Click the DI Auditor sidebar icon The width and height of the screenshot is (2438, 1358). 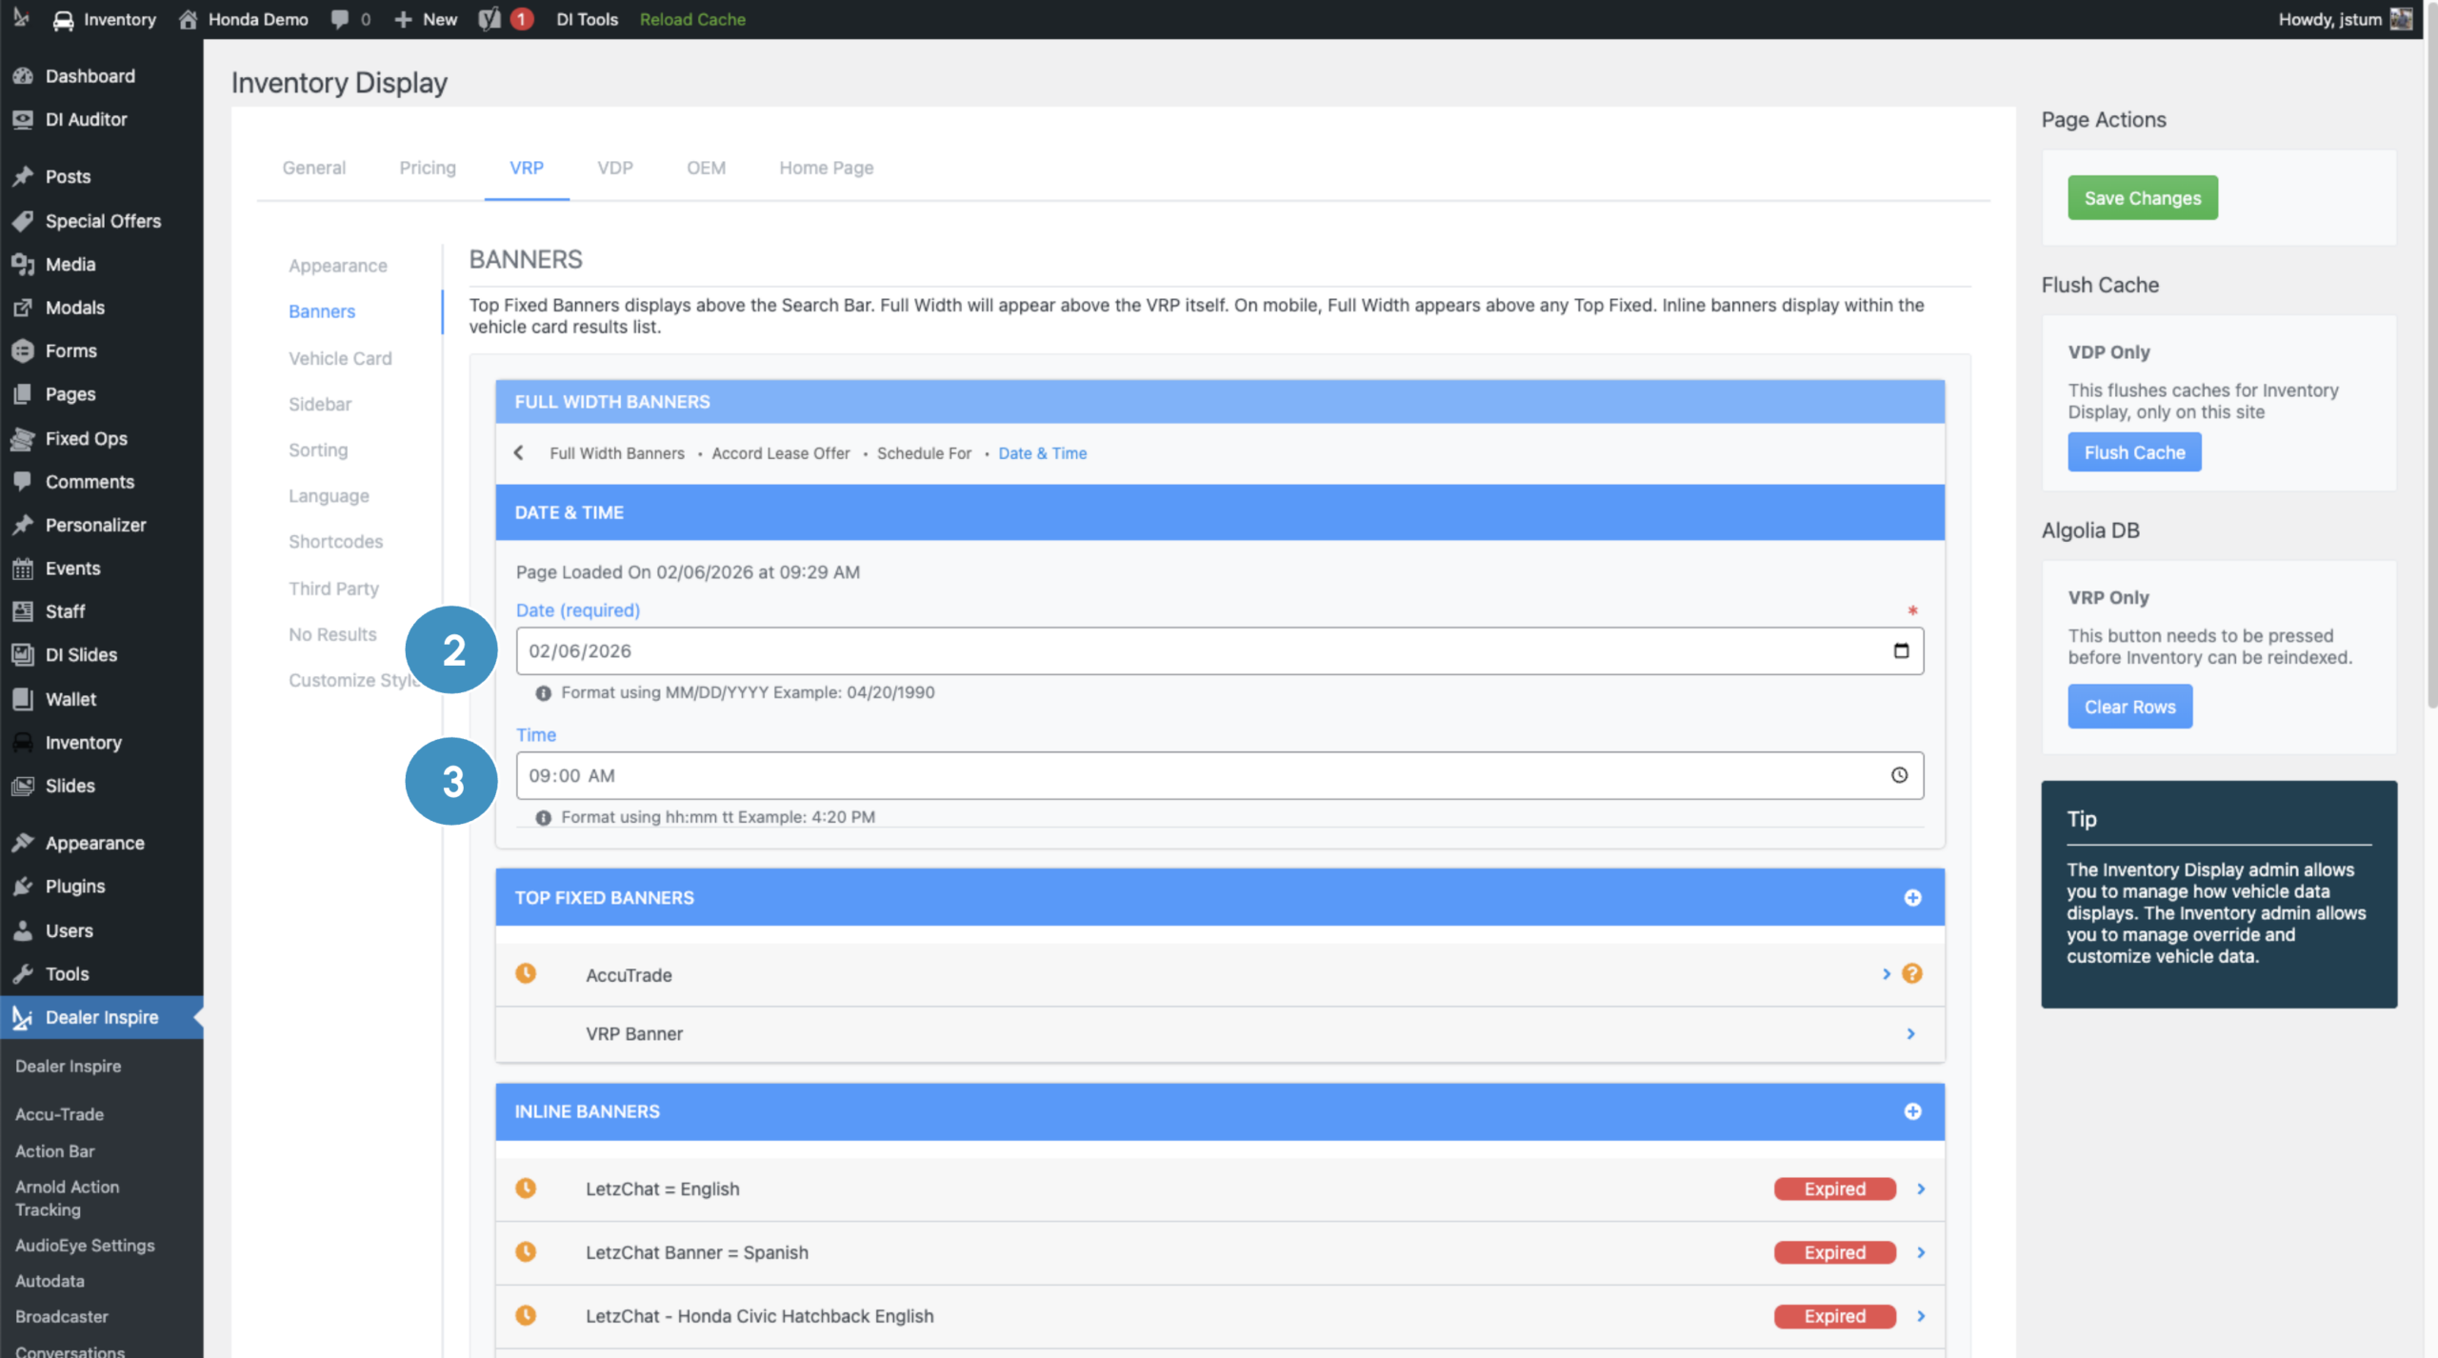pos(23,119)
